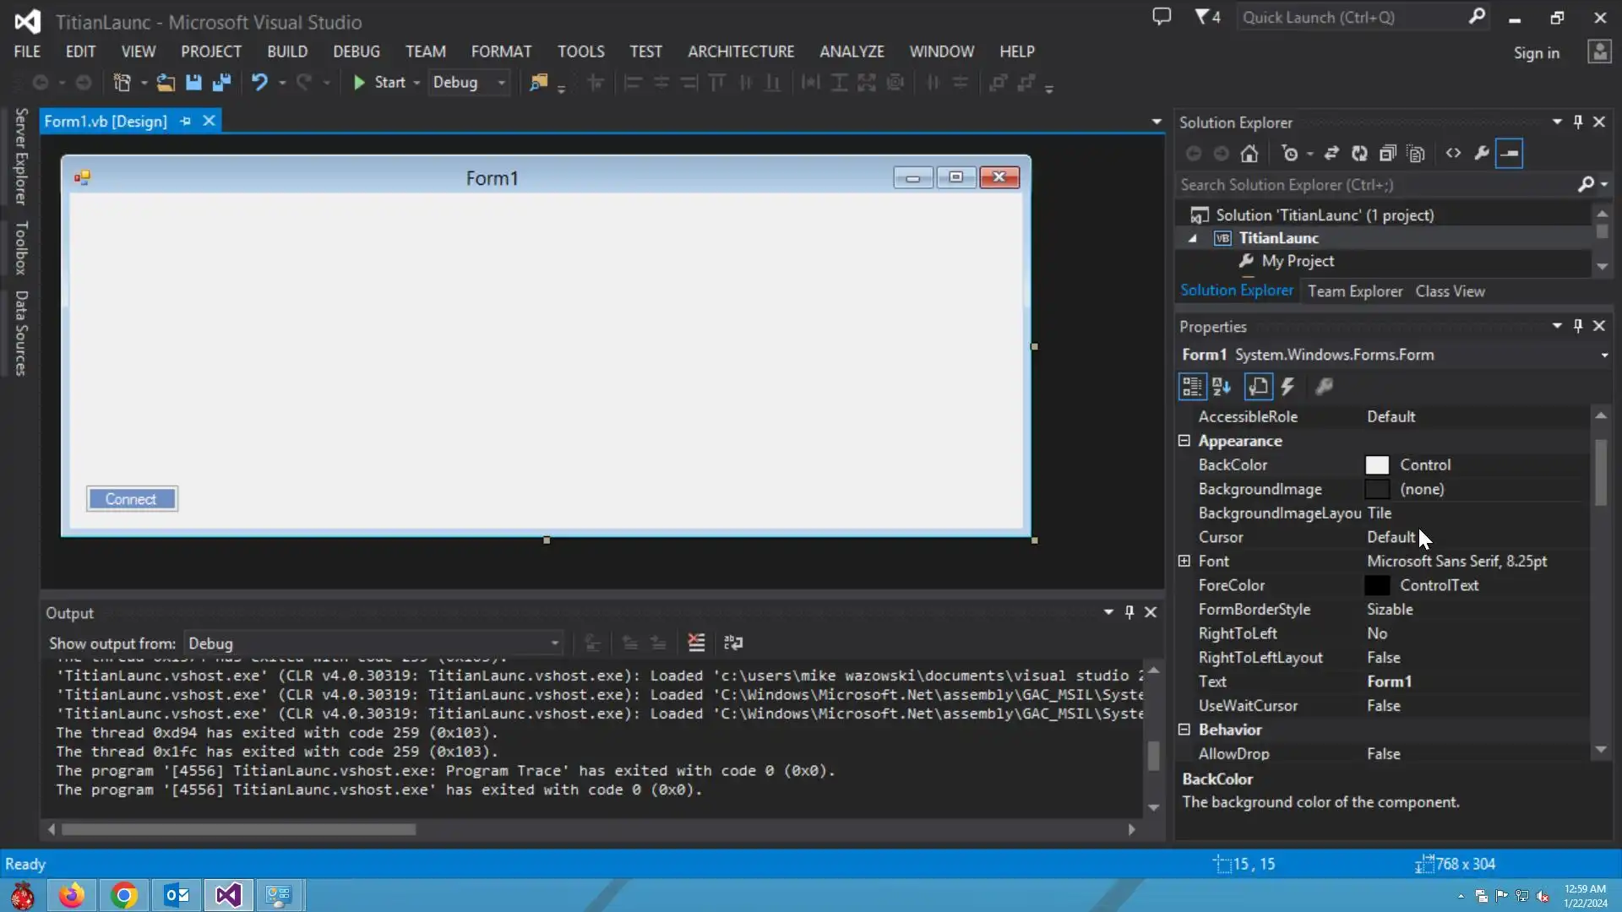Image resolution: width=1622 pixels, height=912 pixels.
Task: Click the Connect button on Form1
Action: (132, 499)
